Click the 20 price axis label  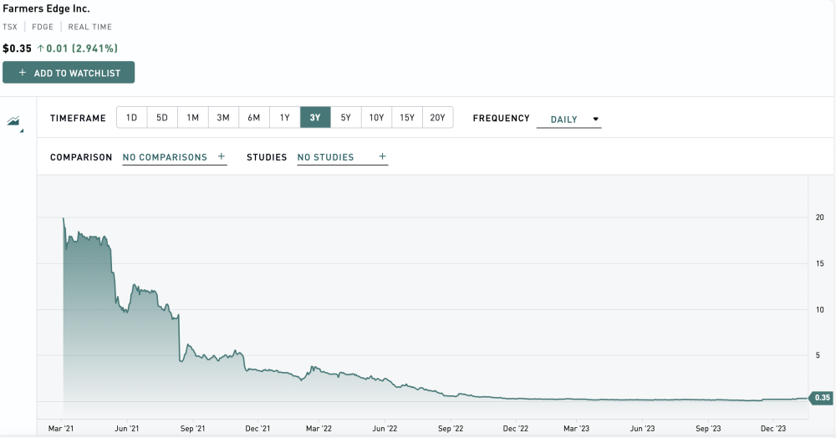click(x=819, y=217)
